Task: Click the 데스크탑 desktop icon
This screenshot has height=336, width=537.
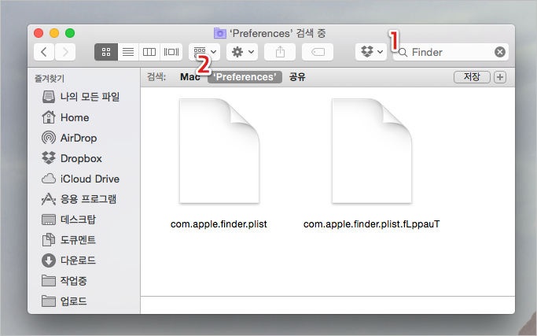Action: (x=49, y=220)
